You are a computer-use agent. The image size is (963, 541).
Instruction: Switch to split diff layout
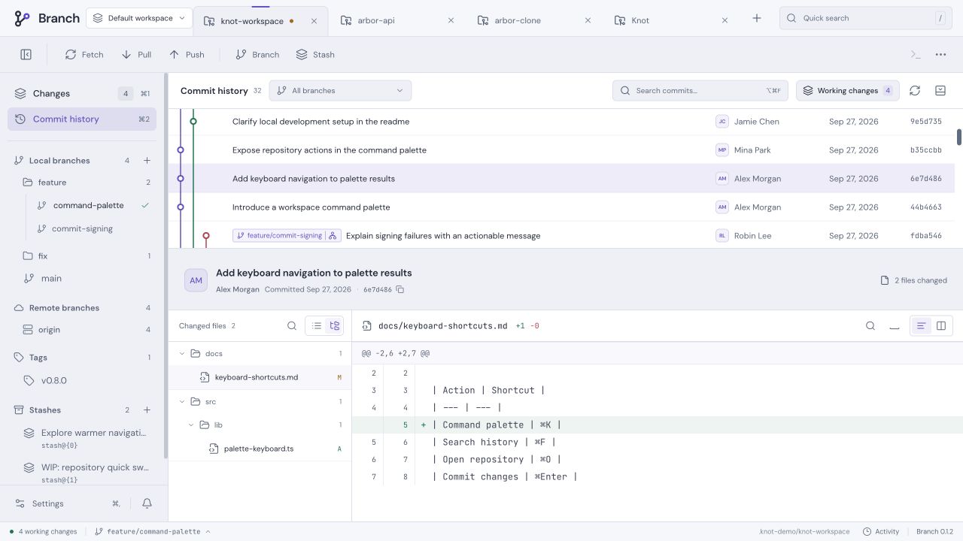[941, 326]
